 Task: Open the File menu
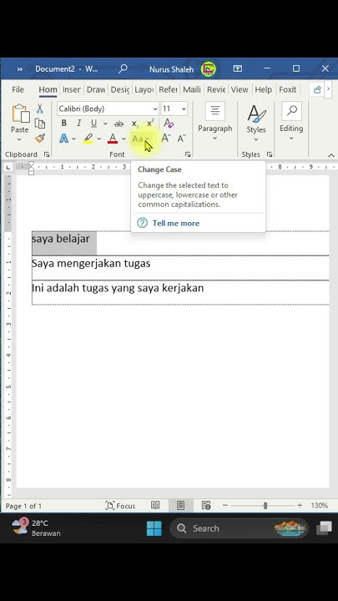tap(18, 89)
